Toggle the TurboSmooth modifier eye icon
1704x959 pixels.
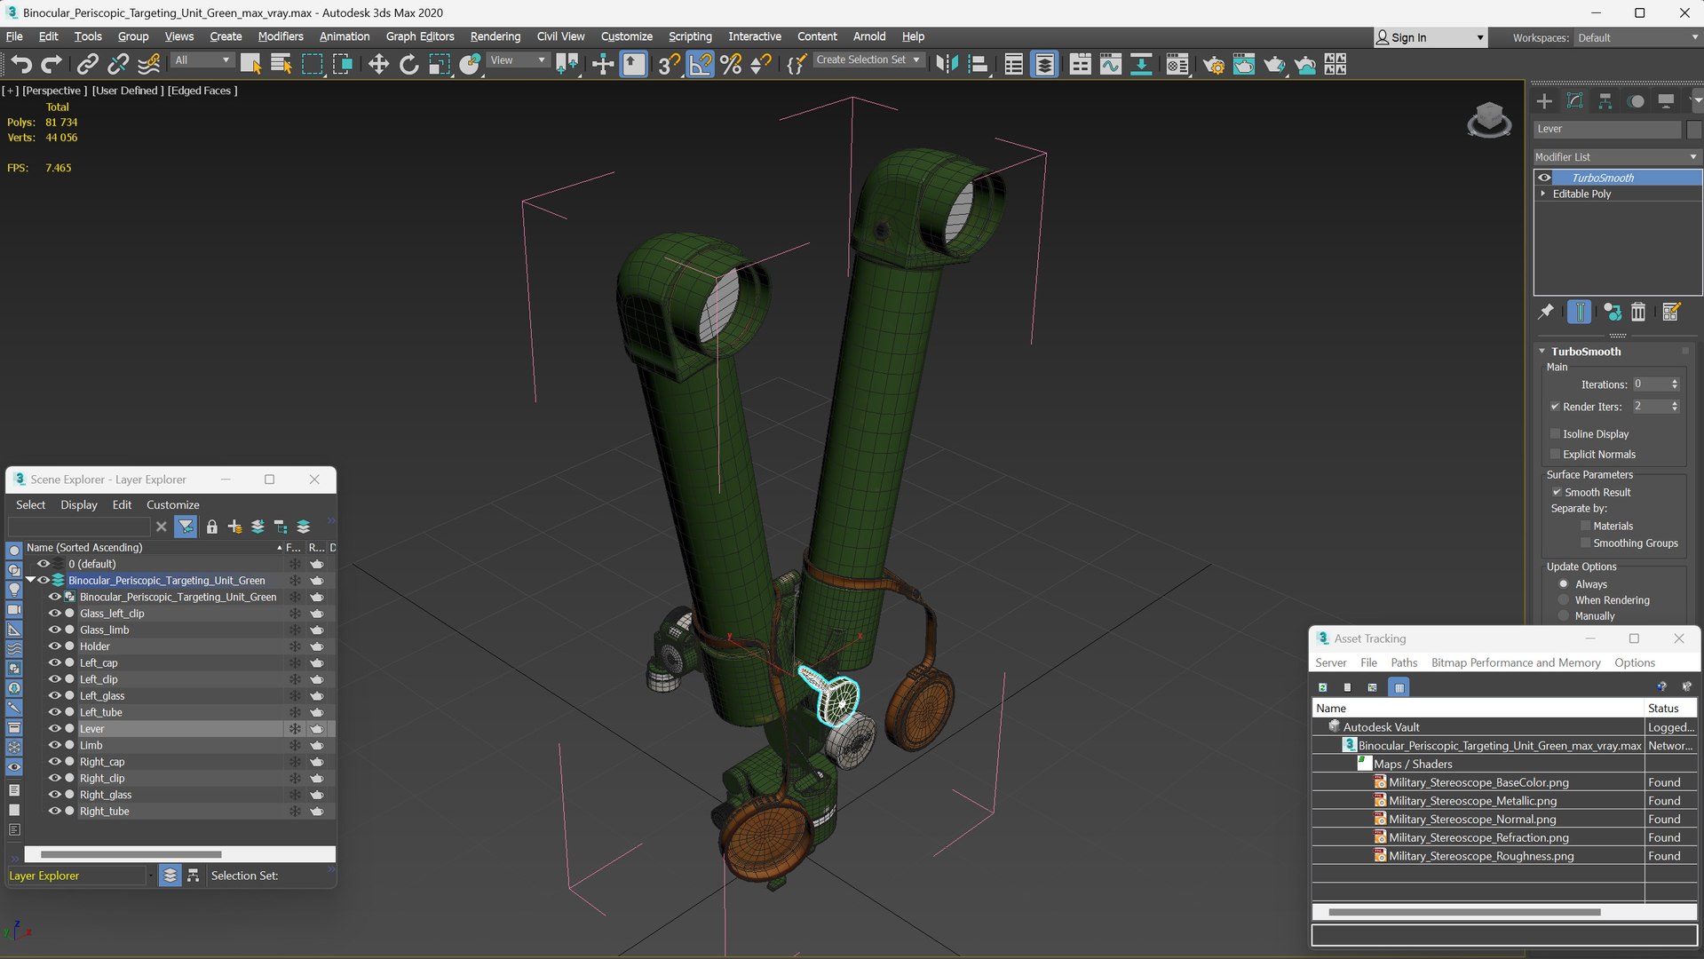[x=1544, y=178]
